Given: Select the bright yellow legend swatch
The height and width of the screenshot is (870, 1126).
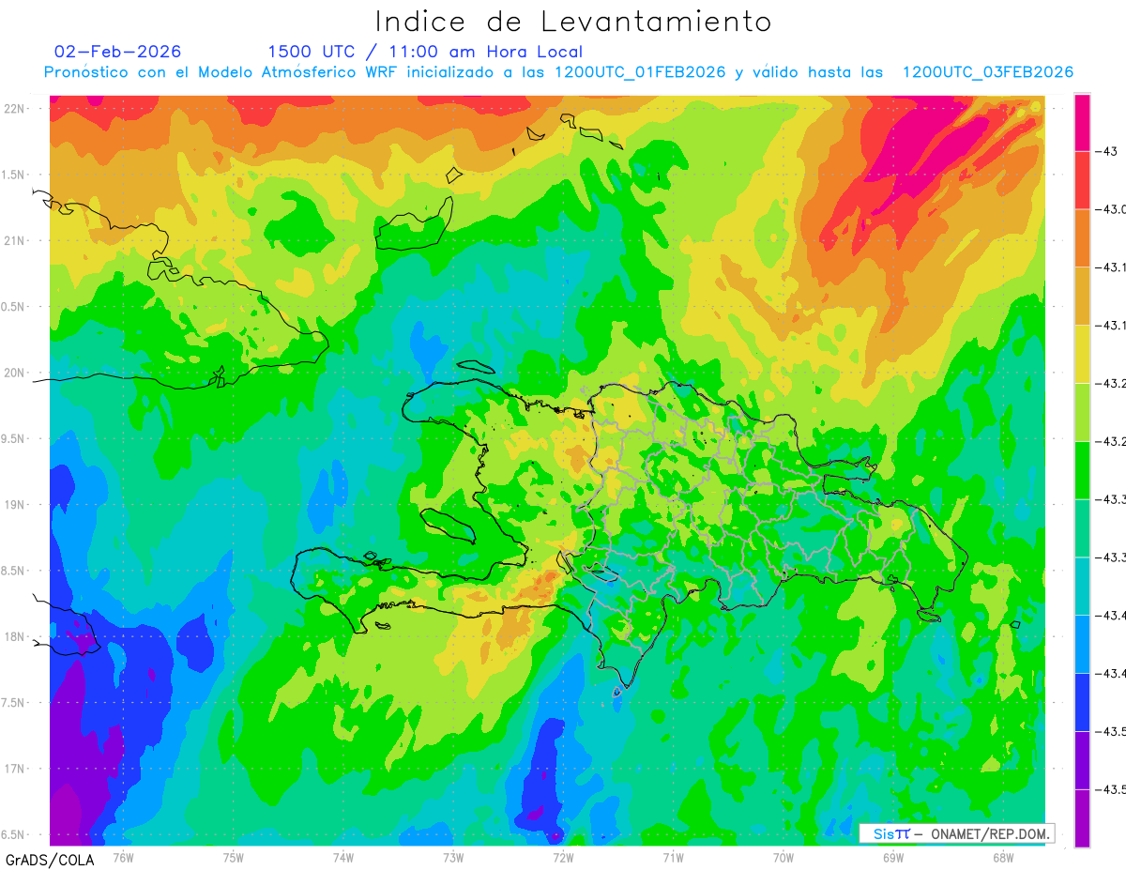Looking at the screenshot, I should (1082, 354).
